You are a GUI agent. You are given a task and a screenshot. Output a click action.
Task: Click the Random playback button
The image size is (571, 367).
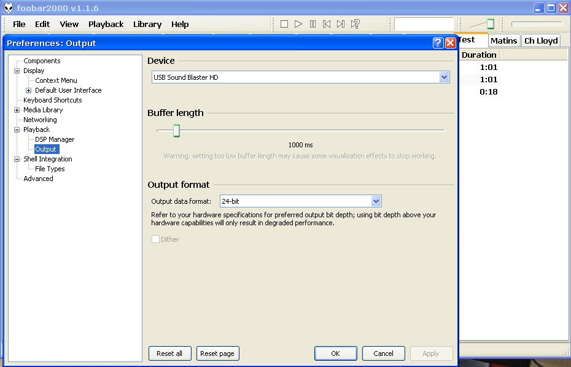[355, 24]
